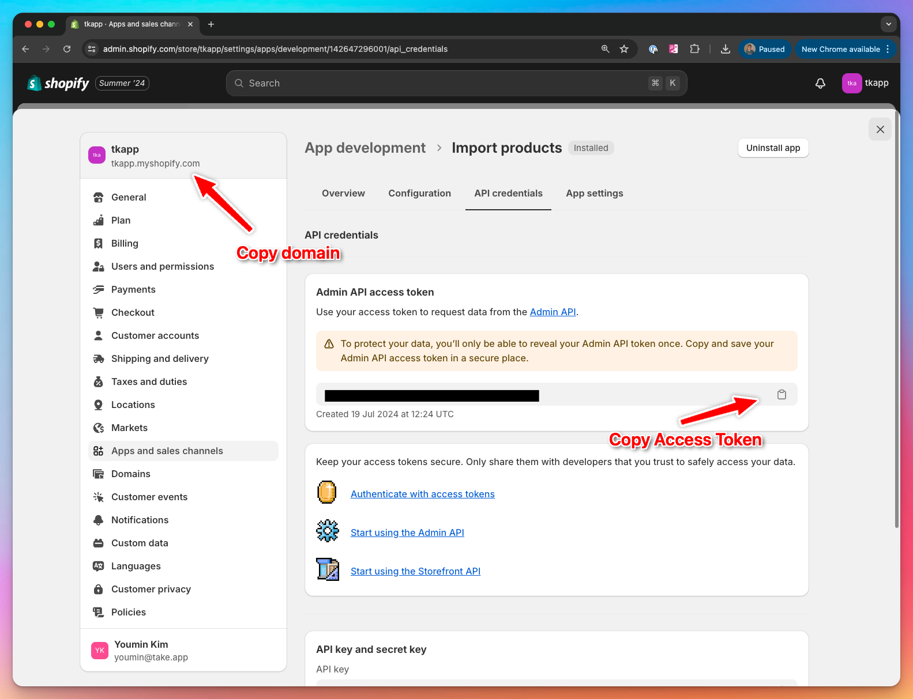Open Checkout cart icon
Image resolution: width=913 pixels, height=699 pixels.
tap(99, 312)
